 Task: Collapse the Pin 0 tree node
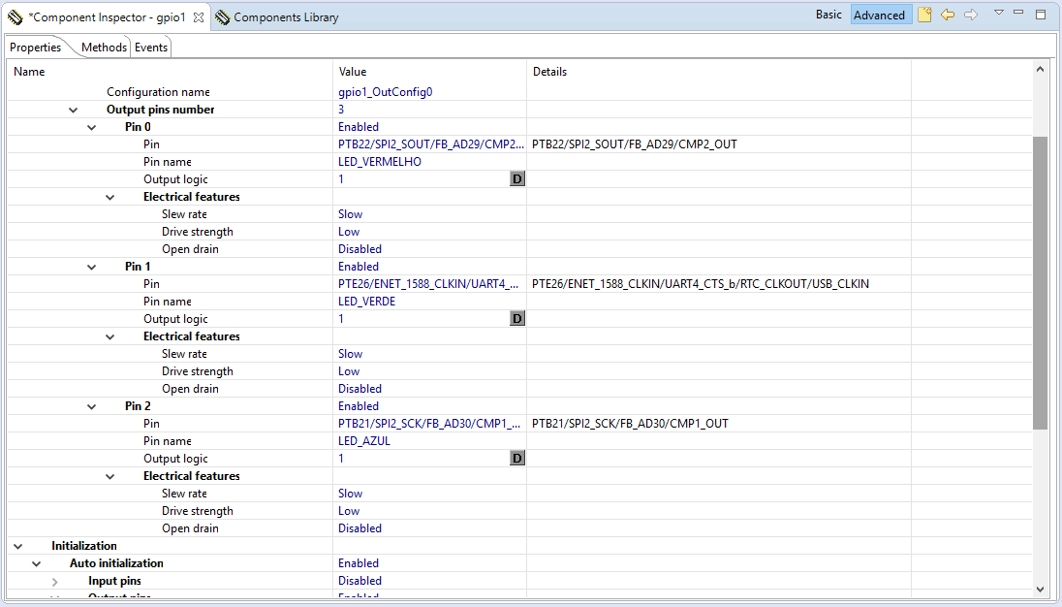(92, 127)
